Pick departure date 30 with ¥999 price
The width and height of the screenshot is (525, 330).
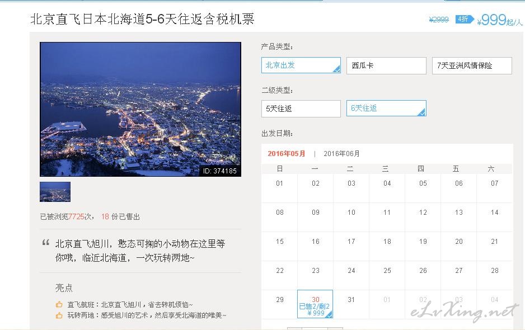tap(315, 304)
